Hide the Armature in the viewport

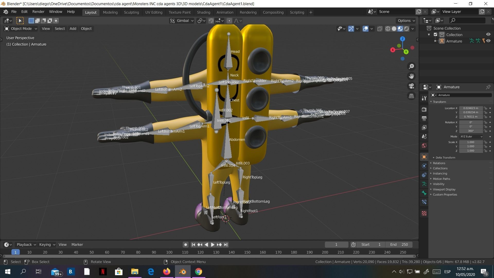point(488,41)
